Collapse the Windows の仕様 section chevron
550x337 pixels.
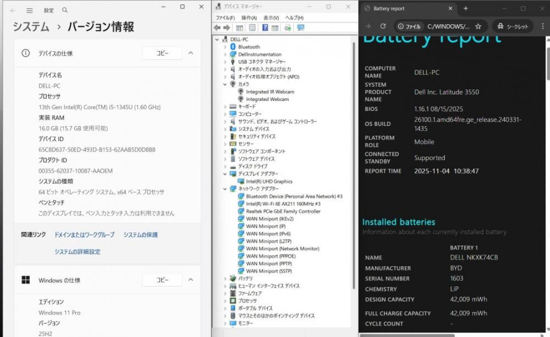click(191, 280)
